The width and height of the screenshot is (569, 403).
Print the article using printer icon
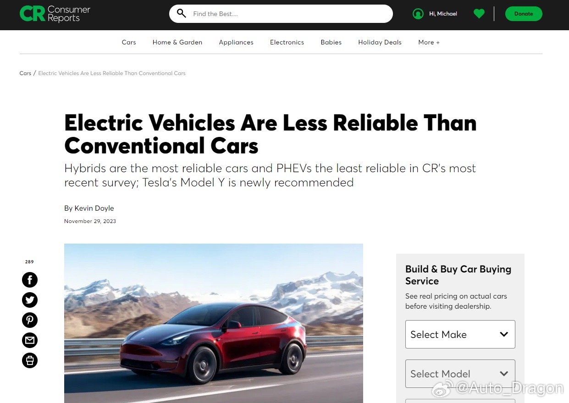pos(30,360)
